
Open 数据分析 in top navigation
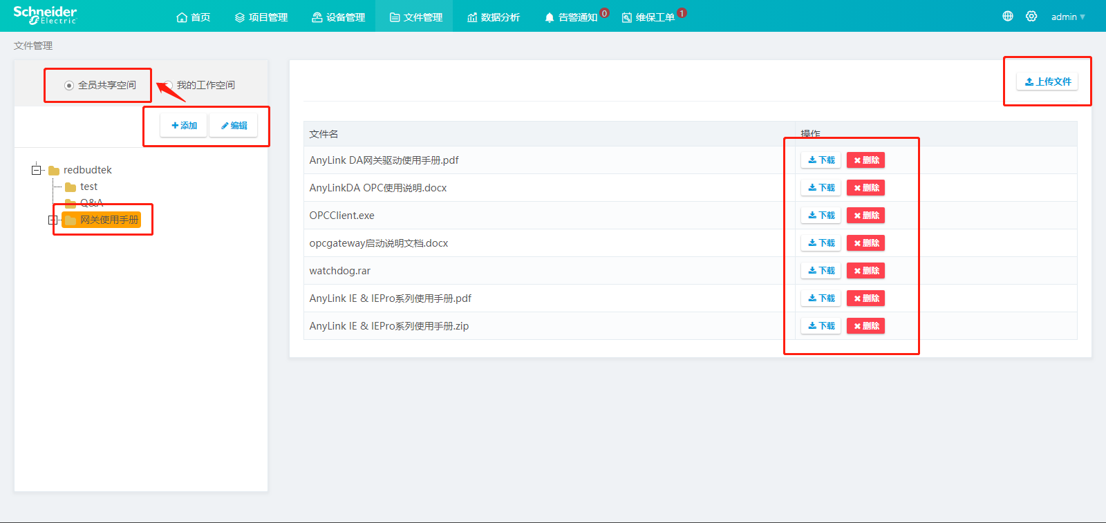point(494,17)
